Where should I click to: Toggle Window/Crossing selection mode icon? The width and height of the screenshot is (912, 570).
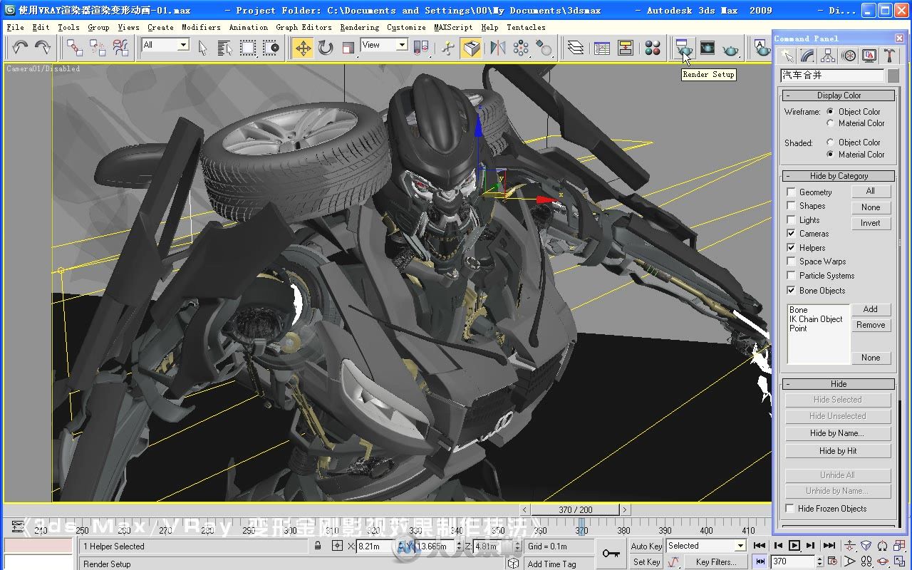point(271,48)
